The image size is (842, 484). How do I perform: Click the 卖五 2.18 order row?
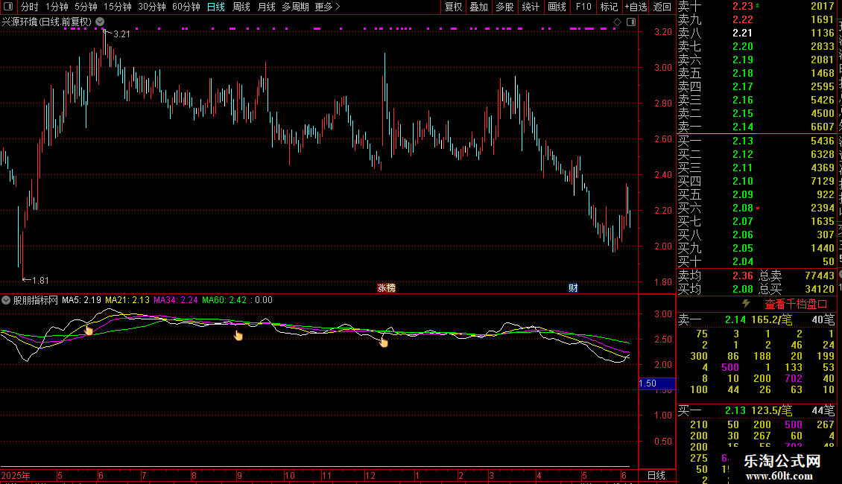pyautogui.click(x=756, y=73)
